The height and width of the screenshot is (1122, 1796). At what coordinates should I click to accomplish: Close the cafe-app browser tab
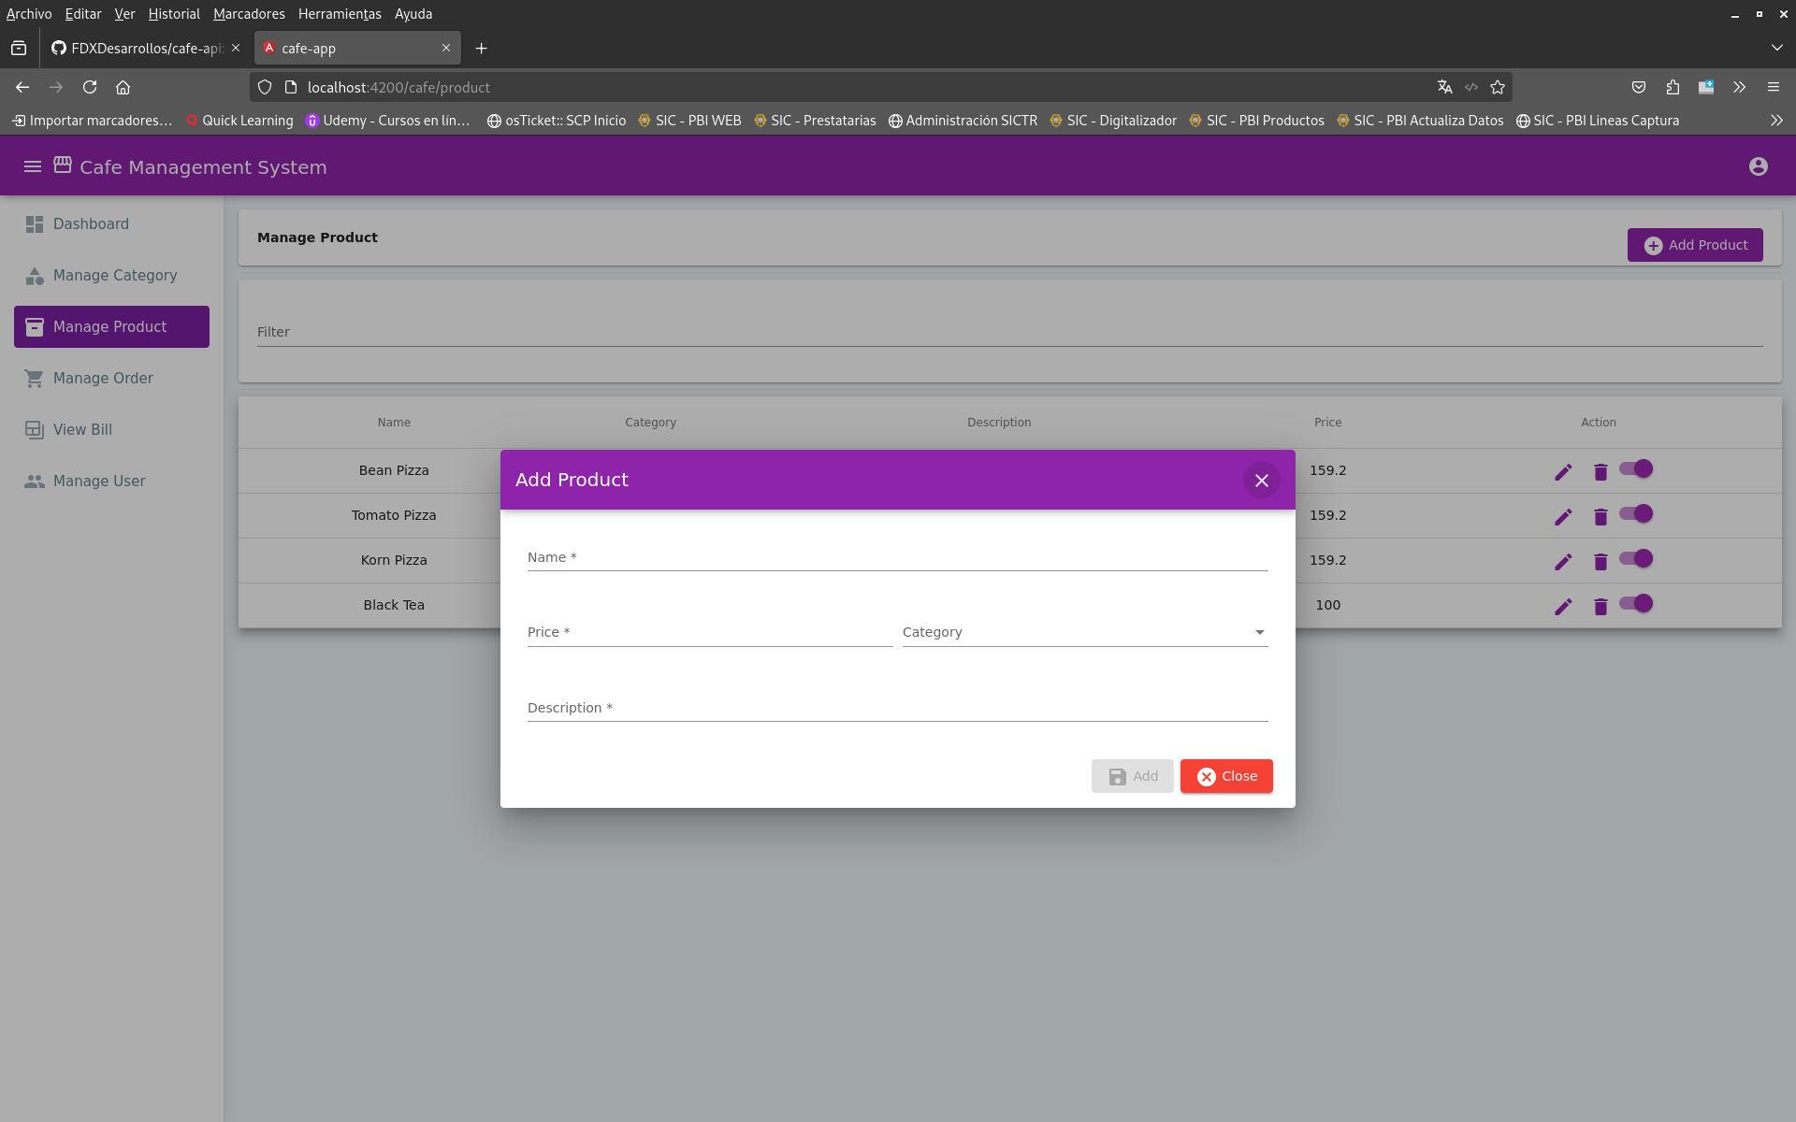coord(446,48)
